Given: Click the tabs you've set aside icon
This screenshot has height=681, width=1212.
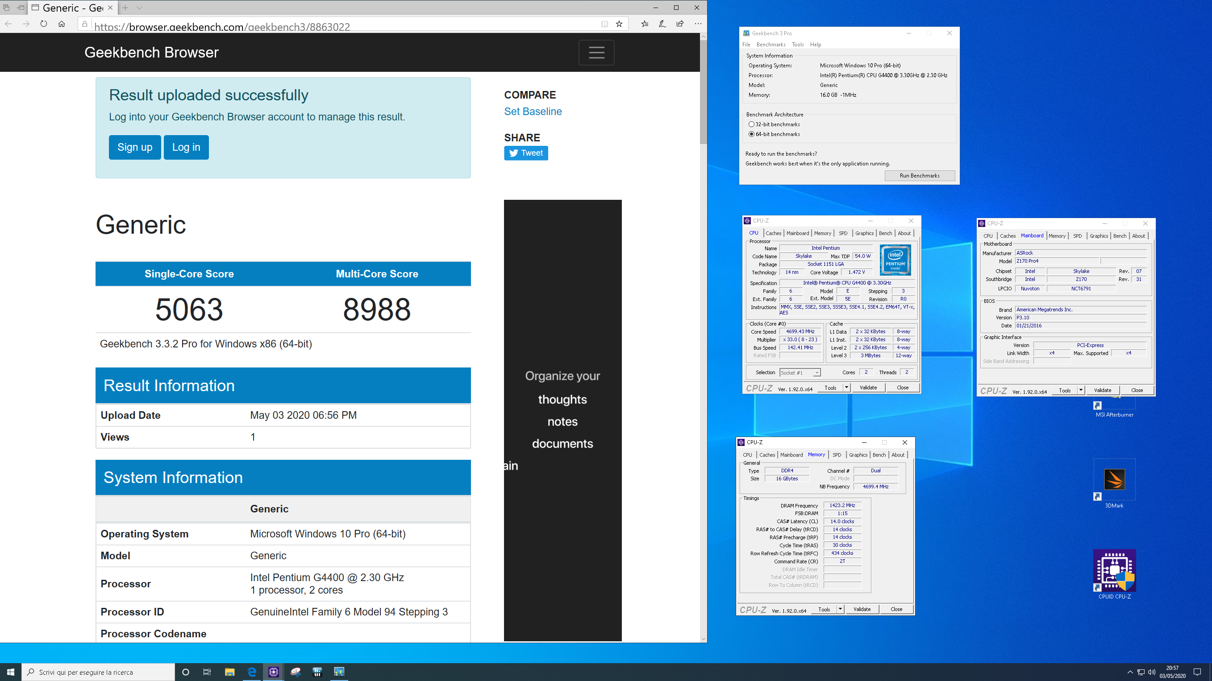Looking at the screenshot, I should click(7, 8).
